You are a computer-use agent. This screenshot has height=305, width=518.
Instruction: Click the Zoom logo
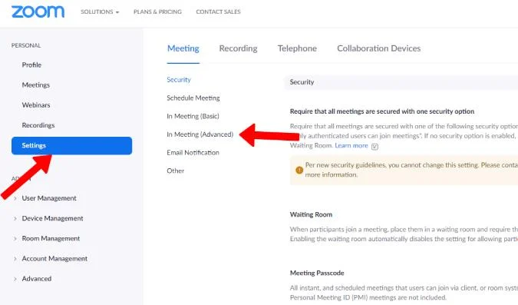[38, 12]
